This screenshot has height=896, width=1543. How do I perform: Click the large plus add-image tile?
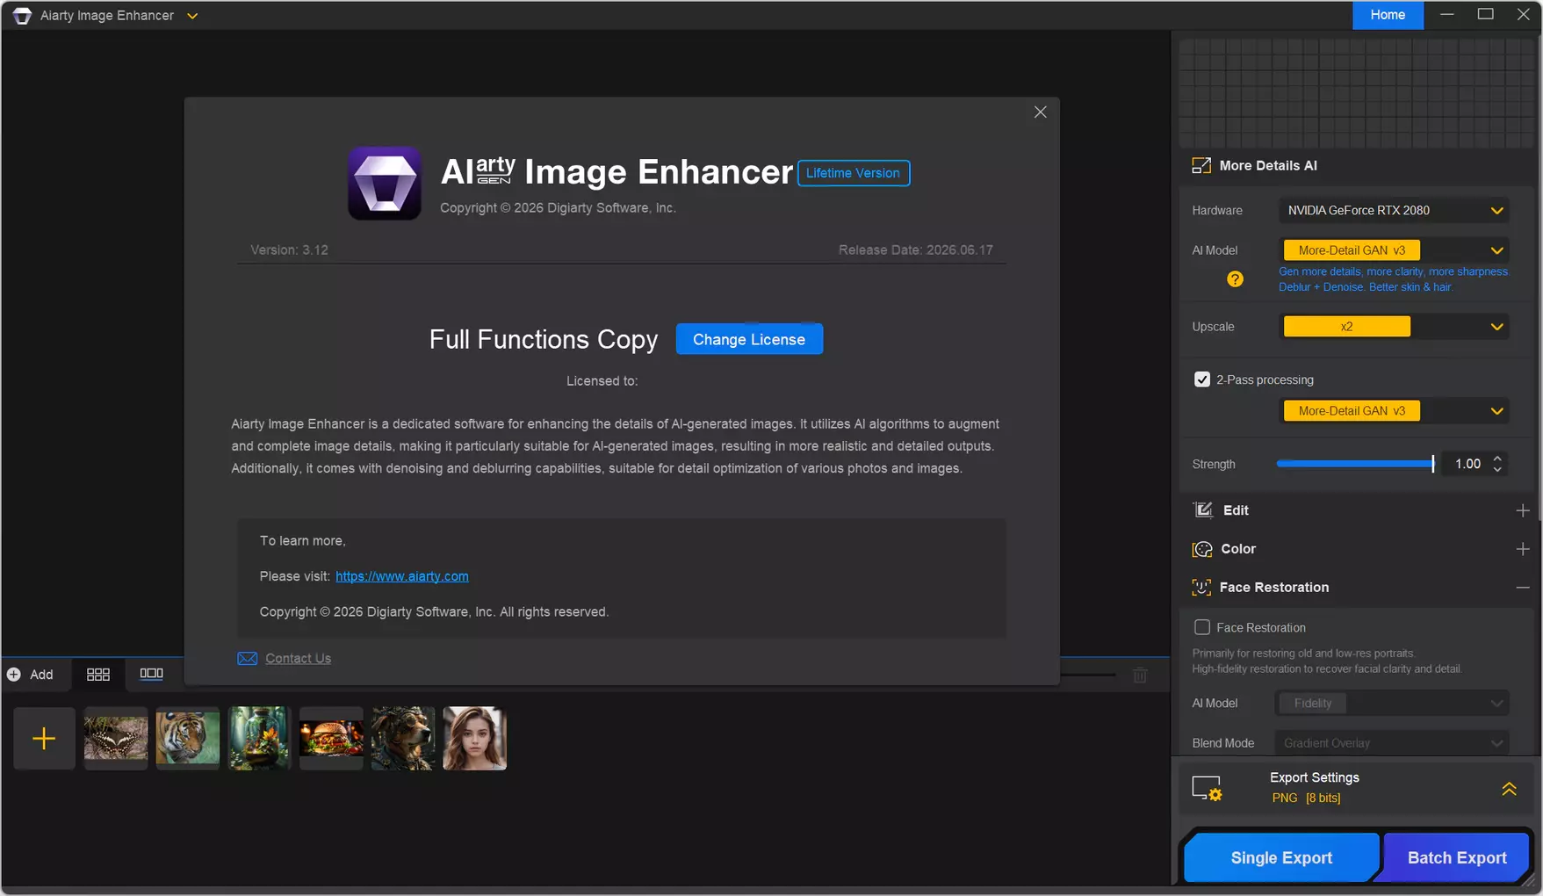click(44, 739)
